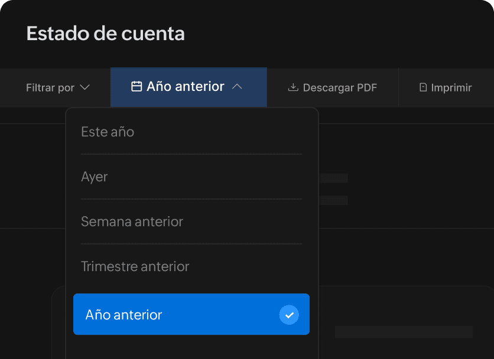Click the Estado de cuenta heading

pos(106,34)
